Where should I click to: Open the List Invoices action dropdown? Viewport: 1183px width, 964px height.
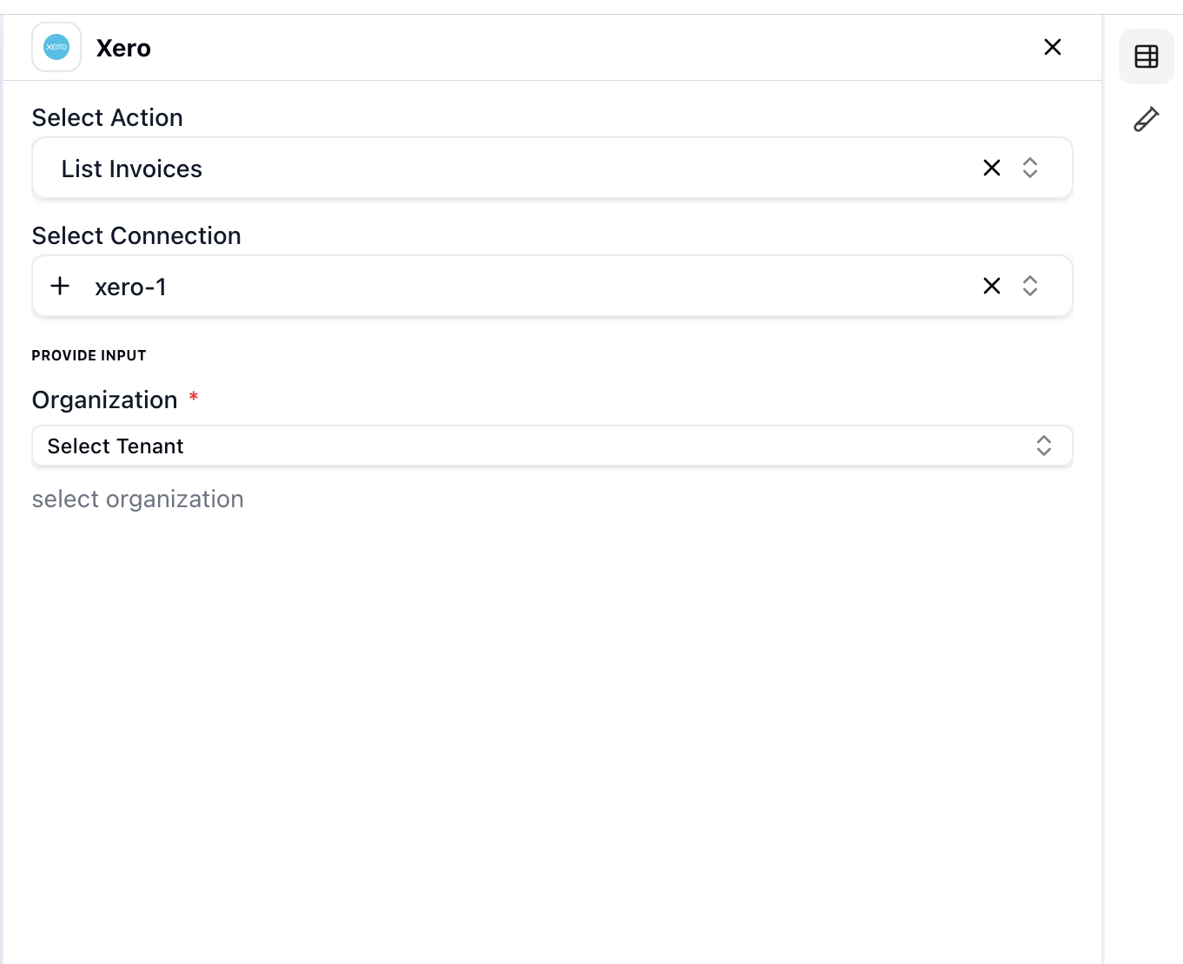coord(521,168)
